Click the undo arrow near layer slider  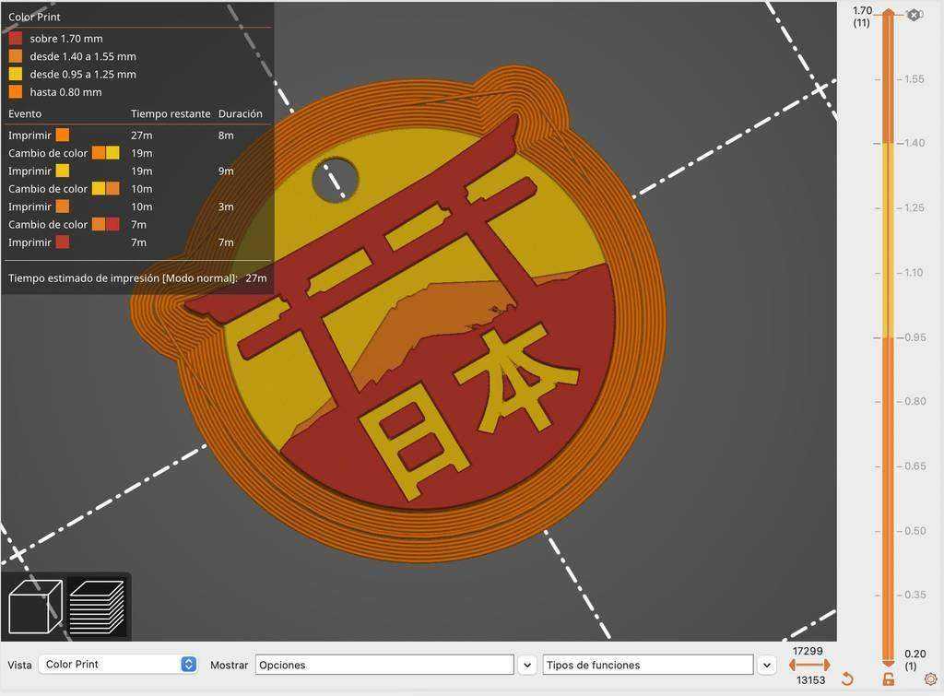click(x=847, y=679)
